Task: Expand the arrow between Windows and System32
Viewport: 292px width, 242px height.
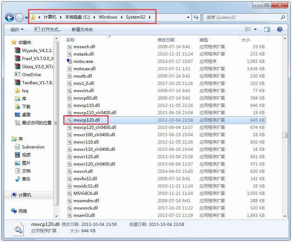Action: 121,17
